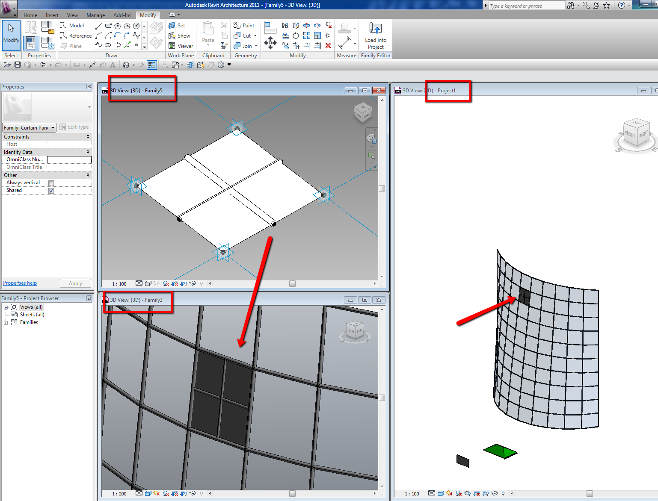Image resolution: width=658 pixels, height=501 pixels.
Task: Click the Favorites star icon in title bar
Action: pos(606,5)
